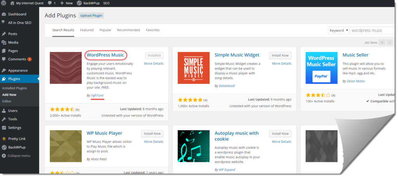Open More Details for Autoplay music with cookie

(x=282, y=142)
